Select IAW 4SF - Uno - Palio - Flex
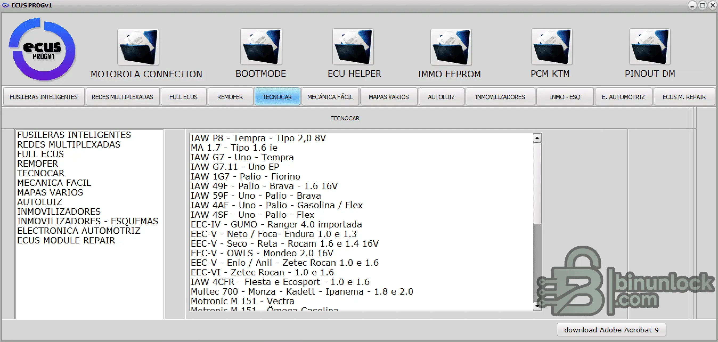The height and width of the screenshot is (342, 718). point(252,215)
